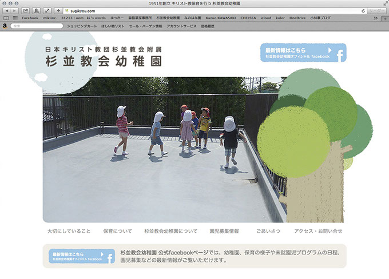Open the OneDrive bookmark
Screen dimensions: 389x279
[x=297, y=18]
